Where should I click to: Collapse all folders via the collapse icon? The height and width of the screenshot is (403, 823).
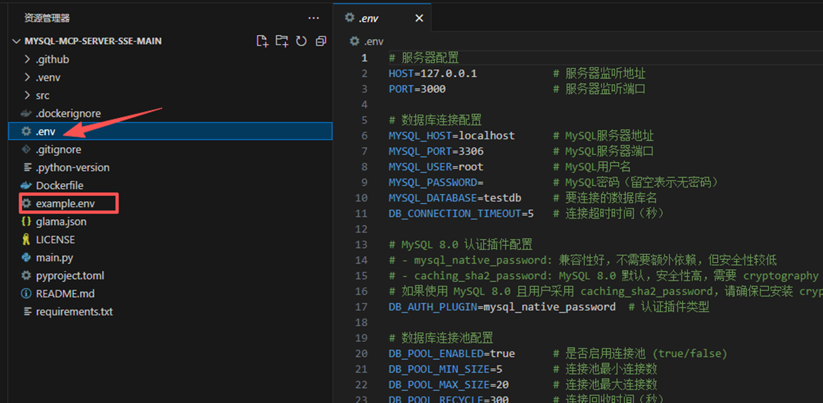click(x=320, y=40)
